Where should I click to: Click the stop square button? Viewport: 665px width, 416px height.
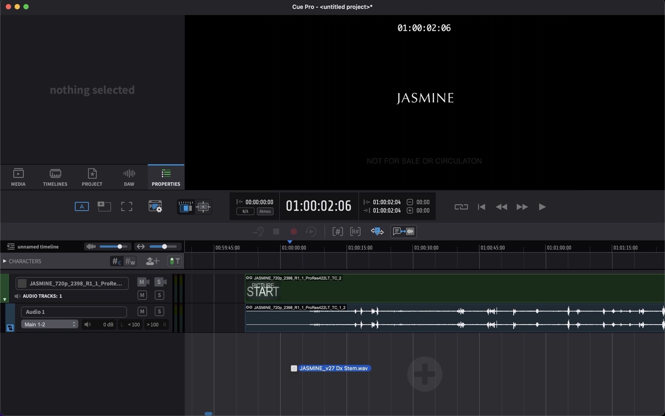[x=276, y=231]
